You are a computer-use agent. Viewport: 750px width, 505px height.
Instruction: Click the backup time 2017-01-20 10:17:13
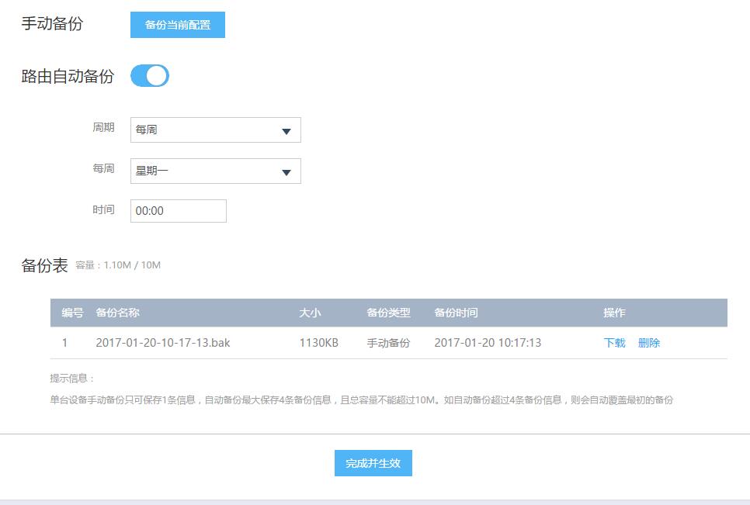coord(488,343)
